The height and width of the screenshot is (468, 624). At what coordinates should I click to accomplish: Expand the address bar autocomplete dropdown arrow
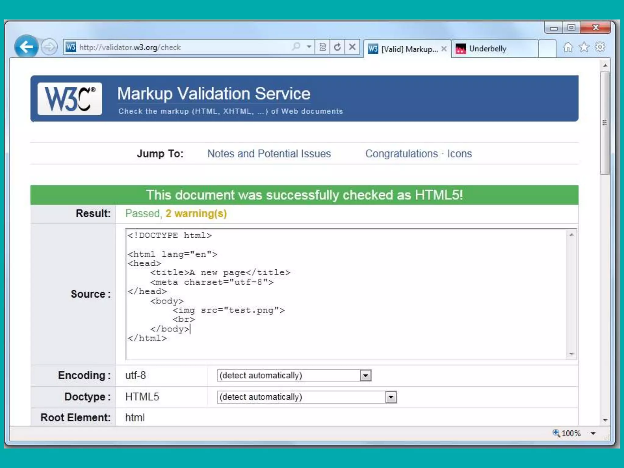pyautogui.click(x=309, y=47)
